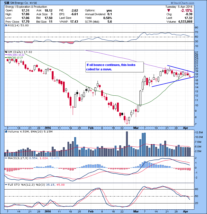The height and width of the screenshot is (214, 207).
Task: Select 'Energy / Exploration & Production' sector text
Action: pos(26,7)
